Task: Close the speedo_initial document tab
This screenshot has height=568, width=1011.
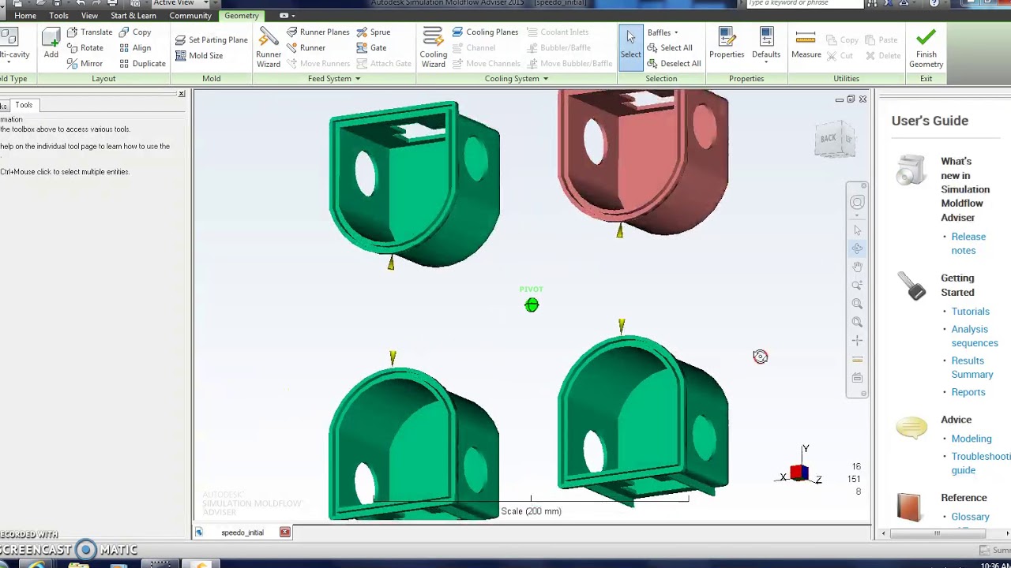Action: 284,532
